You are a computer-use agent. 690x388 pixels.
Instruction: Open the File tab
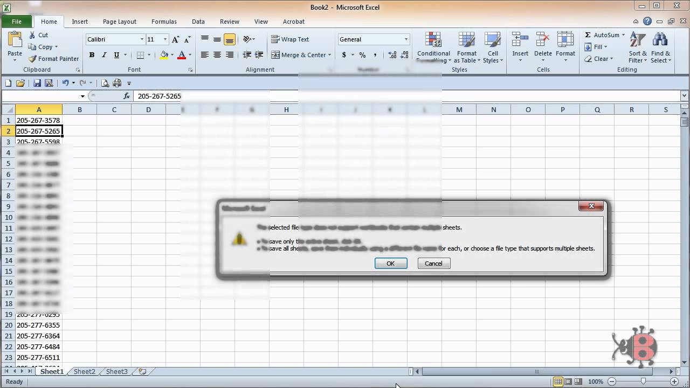pyautogui.click(x=17, y=22)
